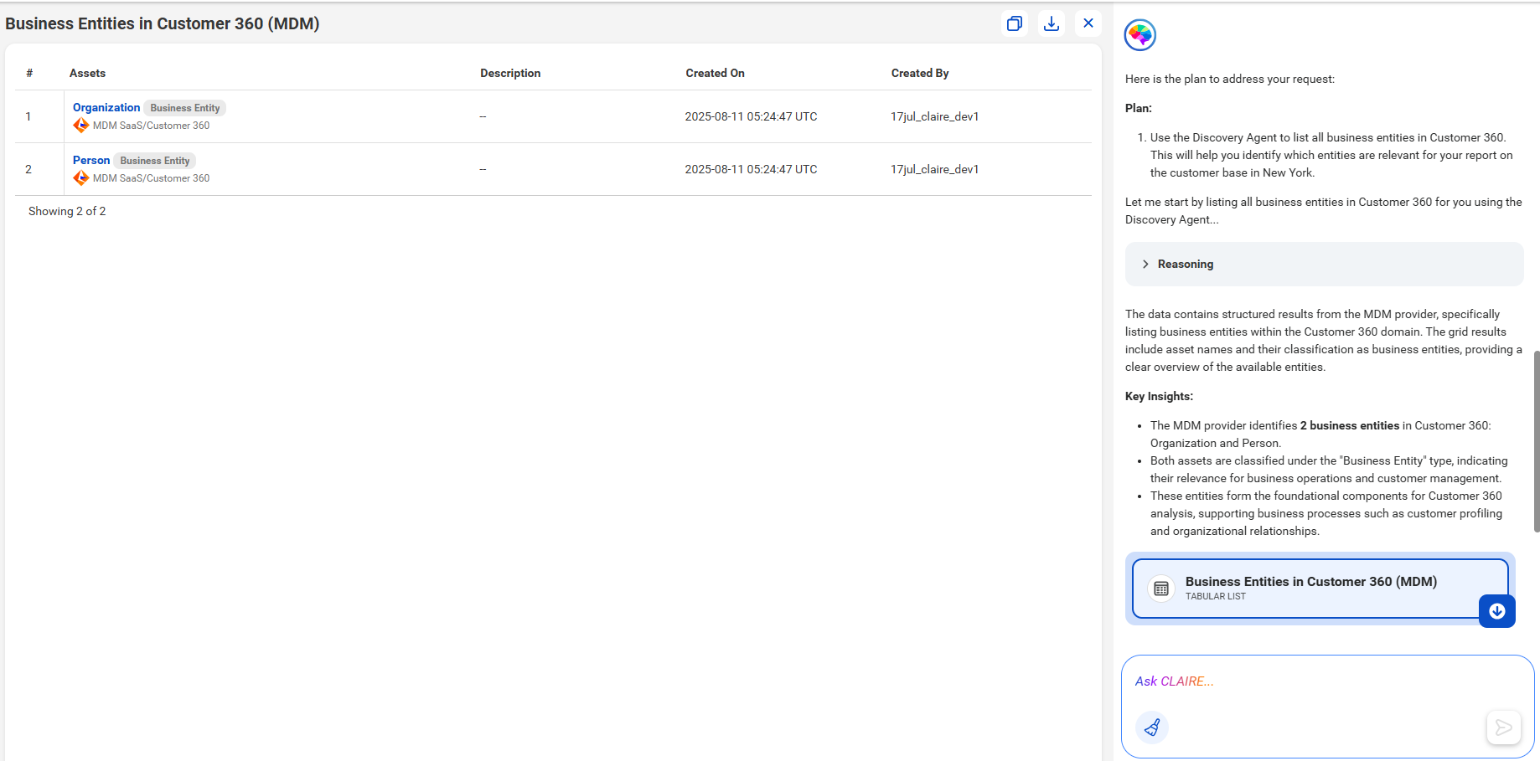Click the Plan: heading in chat
This screenshot has height=761, width=1540.
1139,108
